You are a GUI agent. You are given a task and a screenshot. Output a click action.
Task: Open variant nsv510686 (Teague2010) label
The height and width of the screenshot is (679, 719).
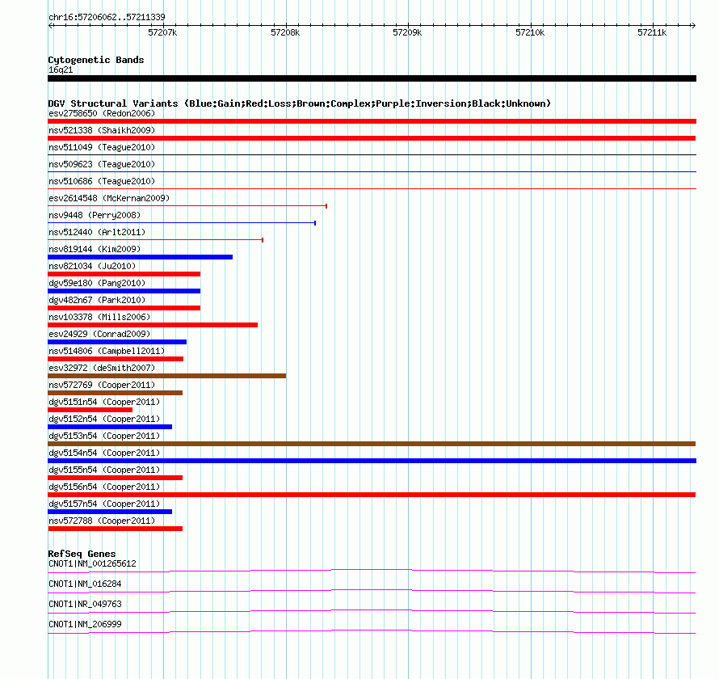tap(102, 181)
